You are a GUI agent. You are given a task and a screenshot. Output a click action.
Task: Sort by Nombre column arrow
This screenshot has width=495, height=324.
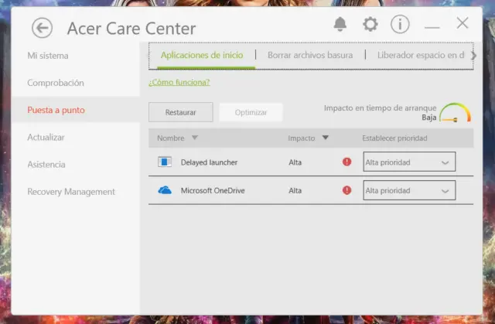coord(195,138)
